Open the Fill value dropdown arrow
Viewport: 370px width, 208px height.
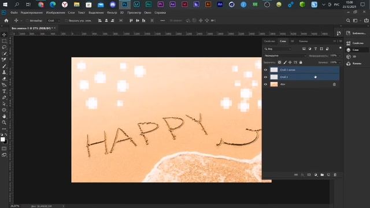coord(340,62)
